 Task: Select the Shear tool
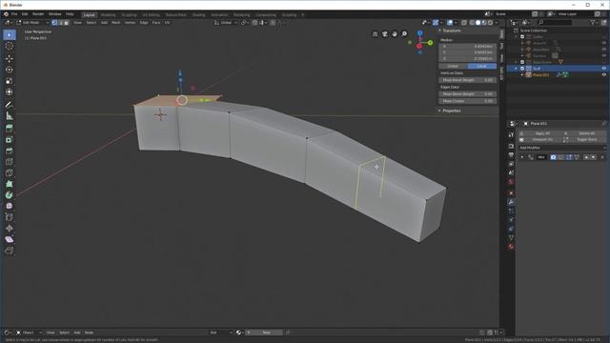point(10,239)
